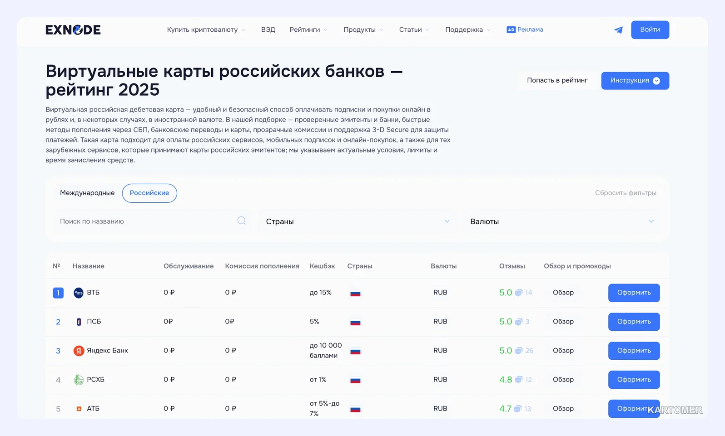Click the search magnifier icon
The image size is (725, 436).
[x=242, y=220]
